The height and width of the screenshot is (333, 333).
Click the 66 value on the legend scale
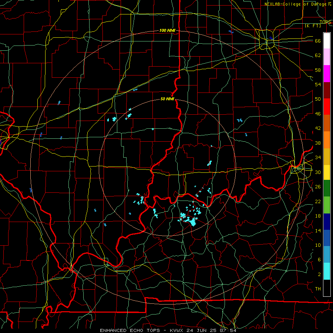tap(318, 41)
